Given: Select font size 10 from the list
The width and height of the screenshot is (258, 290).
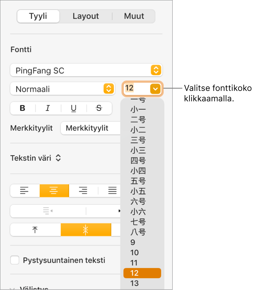Looking at the screenshot, I should (x=134, y=252).
